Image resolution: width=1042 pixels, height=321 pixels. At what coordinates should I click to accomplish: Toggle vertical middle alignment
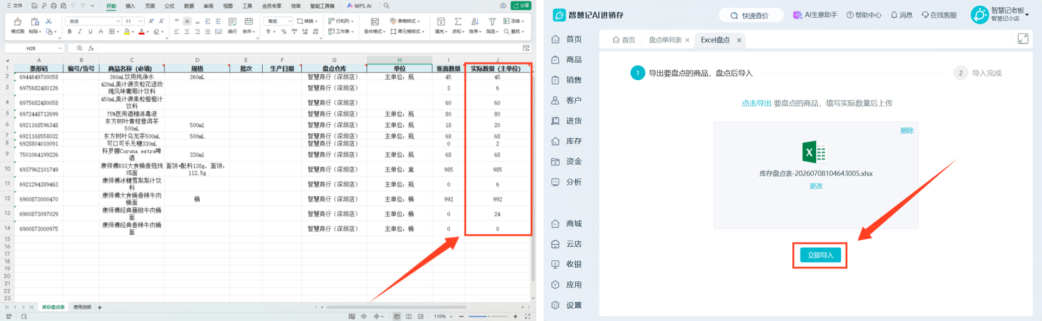[x=187, y=21]
